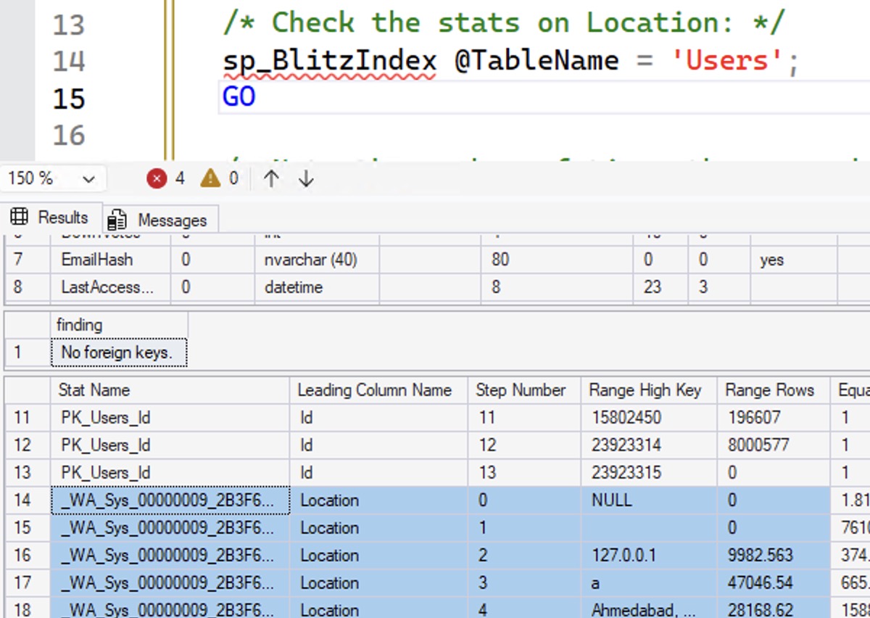Select the EmailHash cell in row 7
The height and width of the screenshot is (618, 870).
pos(97,260)
